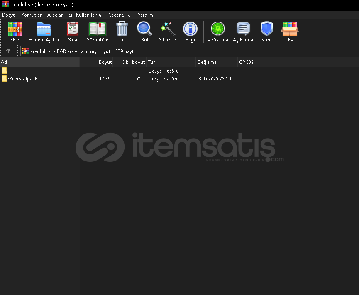Go up one folder level arrow
The width and height of the screenshot is (359, 295).
tap(8, 51)
